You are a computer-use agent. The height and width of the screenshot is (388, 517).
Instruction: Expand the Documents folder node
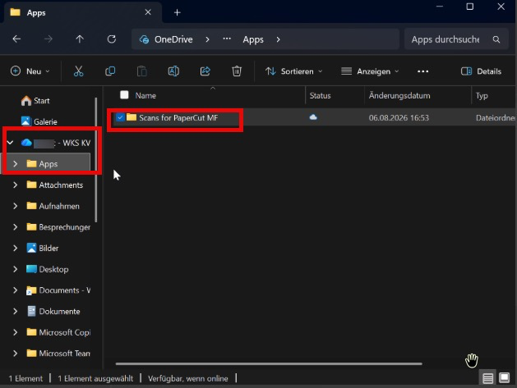(x=15, y=290)
